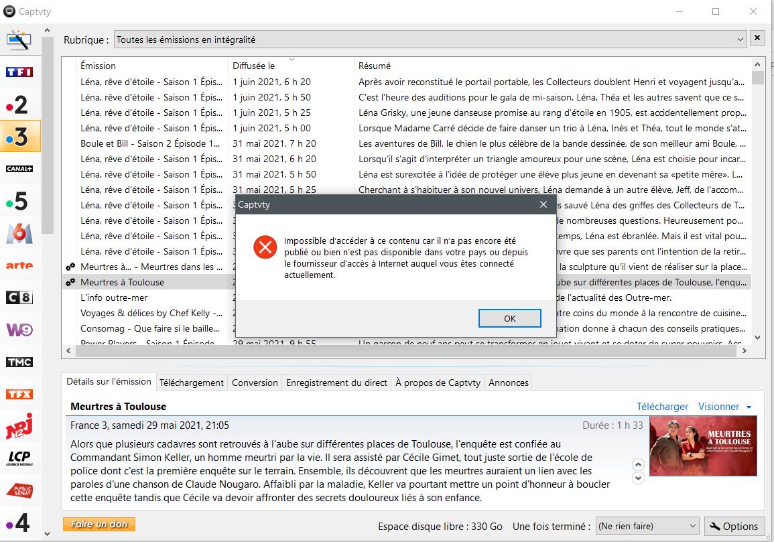
Task: Select the NRJ 12 channel icon
Action: tap(19, 426)
